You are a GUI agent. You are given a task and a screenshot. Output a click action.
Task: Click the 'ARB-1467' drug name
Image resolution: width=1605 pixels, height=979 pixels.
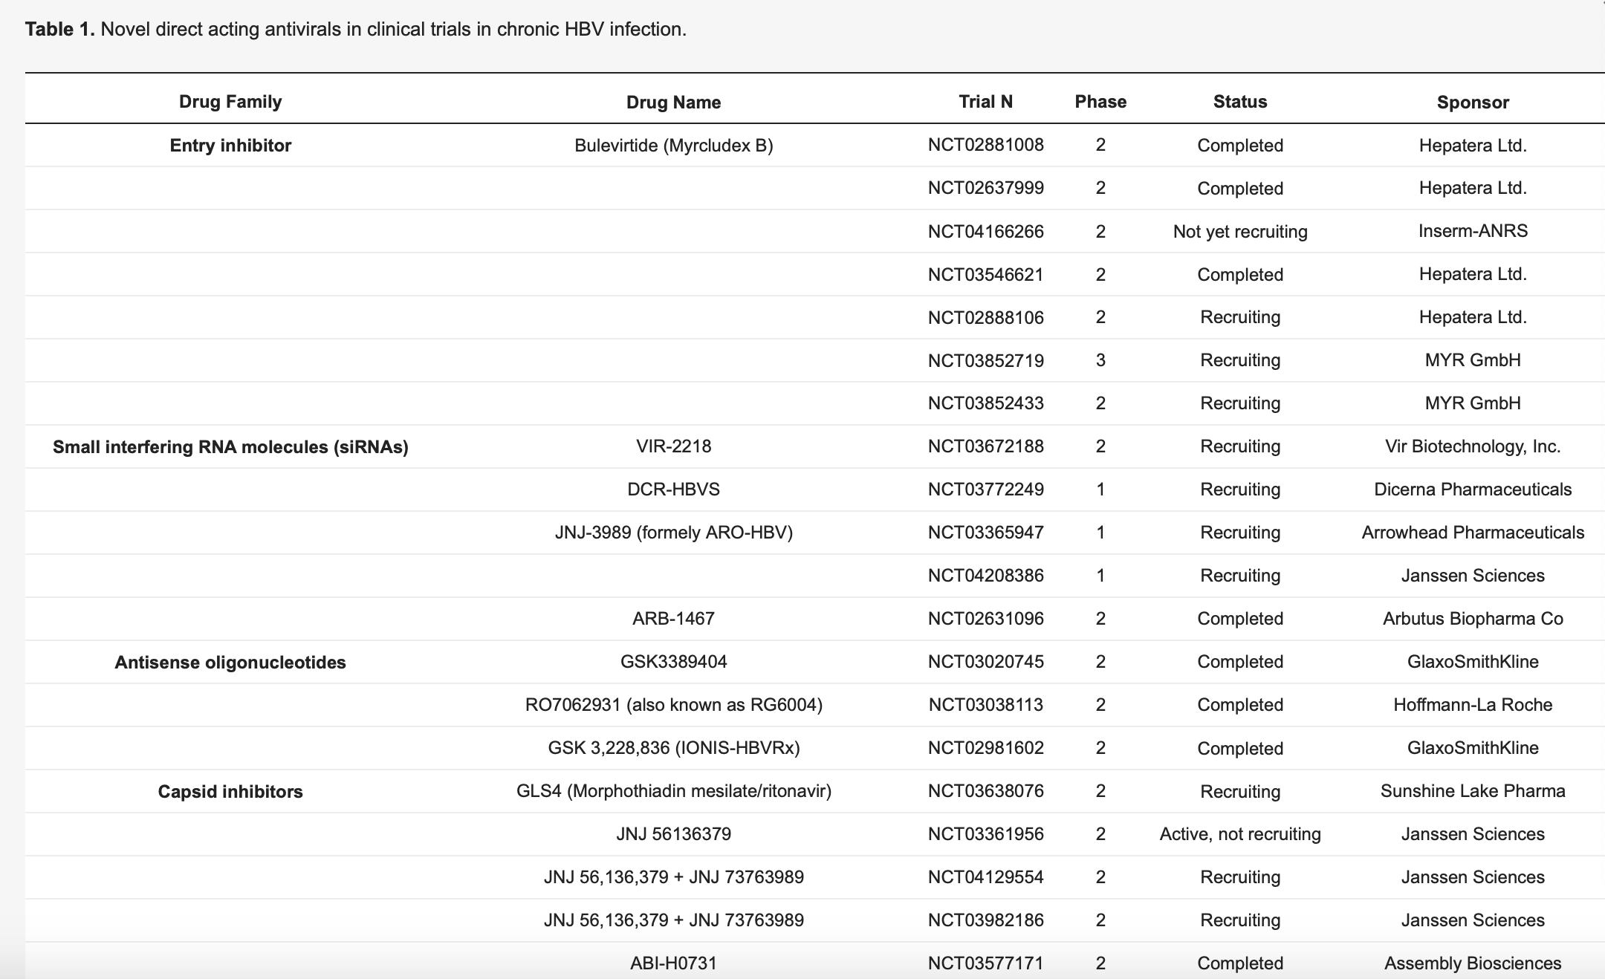tap(673, 619)
